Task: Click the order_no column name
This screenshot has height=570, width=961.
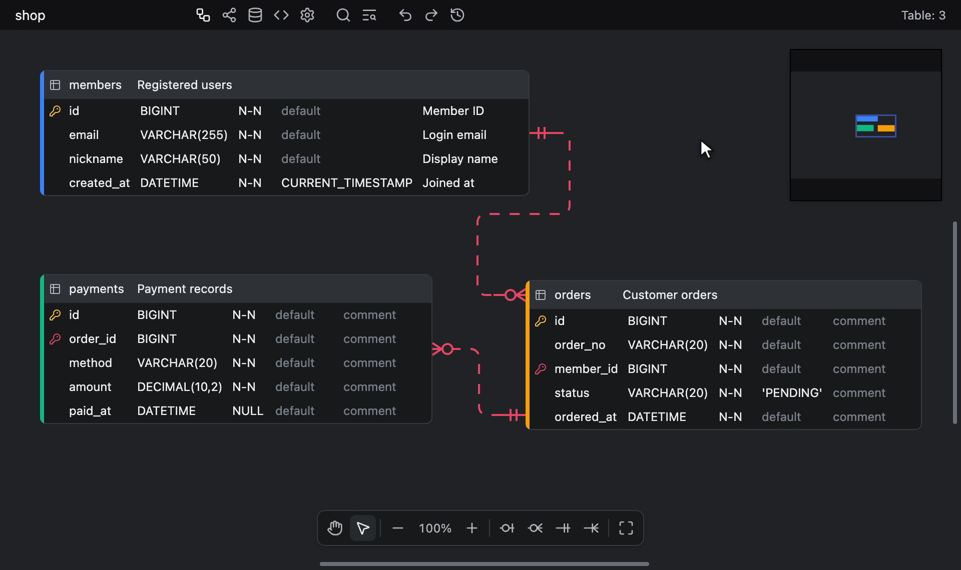Action: coord(580,345)
